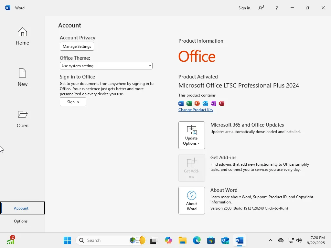Click the Excel product icon

(x=189, y=103)
